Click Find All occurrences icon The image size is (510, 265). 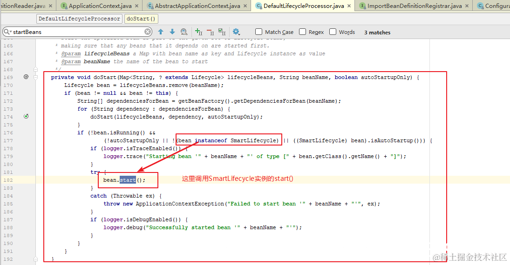(184, 32)
